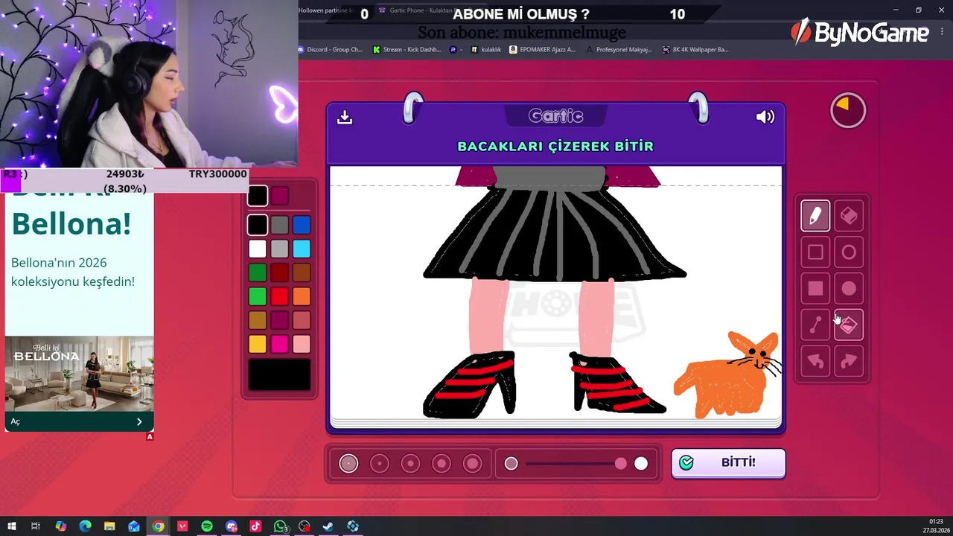Viewport: 953px width, 536px height.
Task: Open the EPOMAKER Ajazz bookmark
Action: 542,50
